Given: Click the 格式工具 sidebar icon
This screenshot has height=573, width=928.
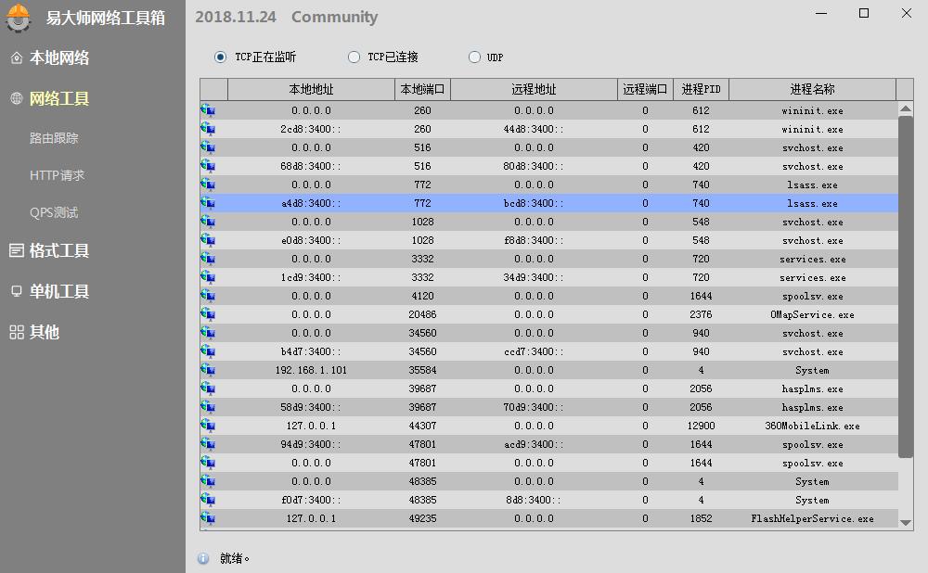Looking at the screenshot, I should coord(16,250).
